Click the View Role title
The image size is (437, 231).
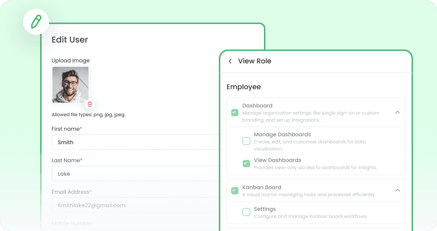pos(255,61)
